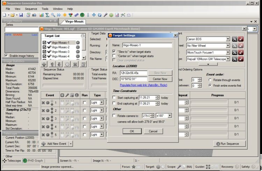
Task: Open Populate from web link (AstroBin, Flickr)
Action: click(x=143, y=85)
